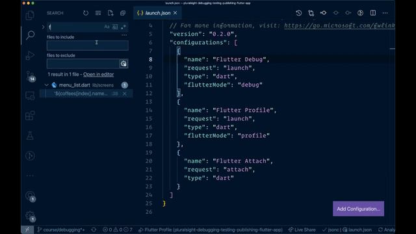The width and height of the screenshot is (416, 234).
Task: Collapse the menu_list.dart result group
Action: (x=46, y=85)
